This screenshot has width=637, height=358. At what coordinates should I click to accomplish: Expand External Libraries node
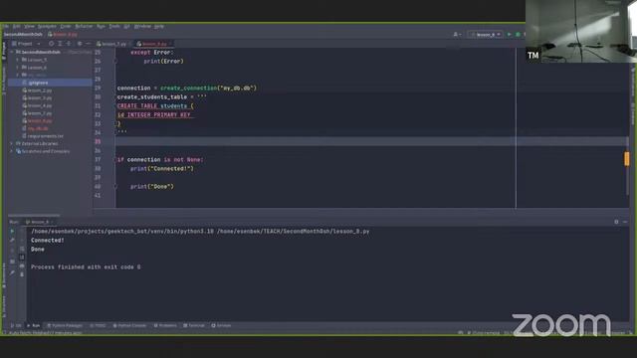(12, 143)
